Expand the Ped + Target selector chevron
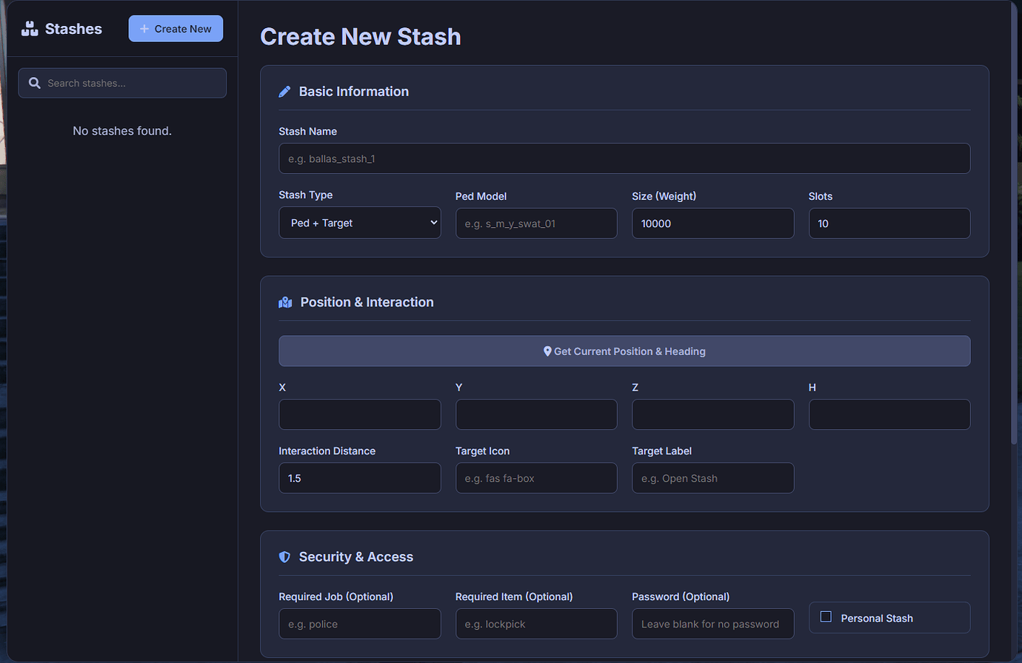This screenshot has width=1022, height=663. click(432, 222)
